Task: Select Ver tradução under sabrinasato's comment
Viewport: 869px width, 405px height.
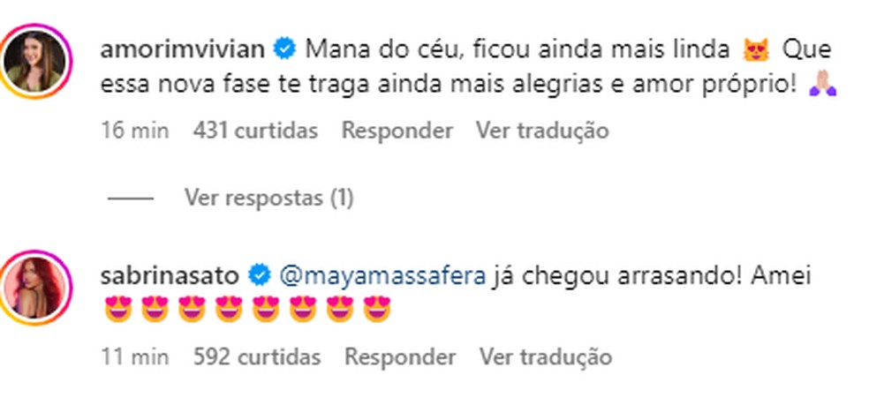Action: tap(545, 357)
